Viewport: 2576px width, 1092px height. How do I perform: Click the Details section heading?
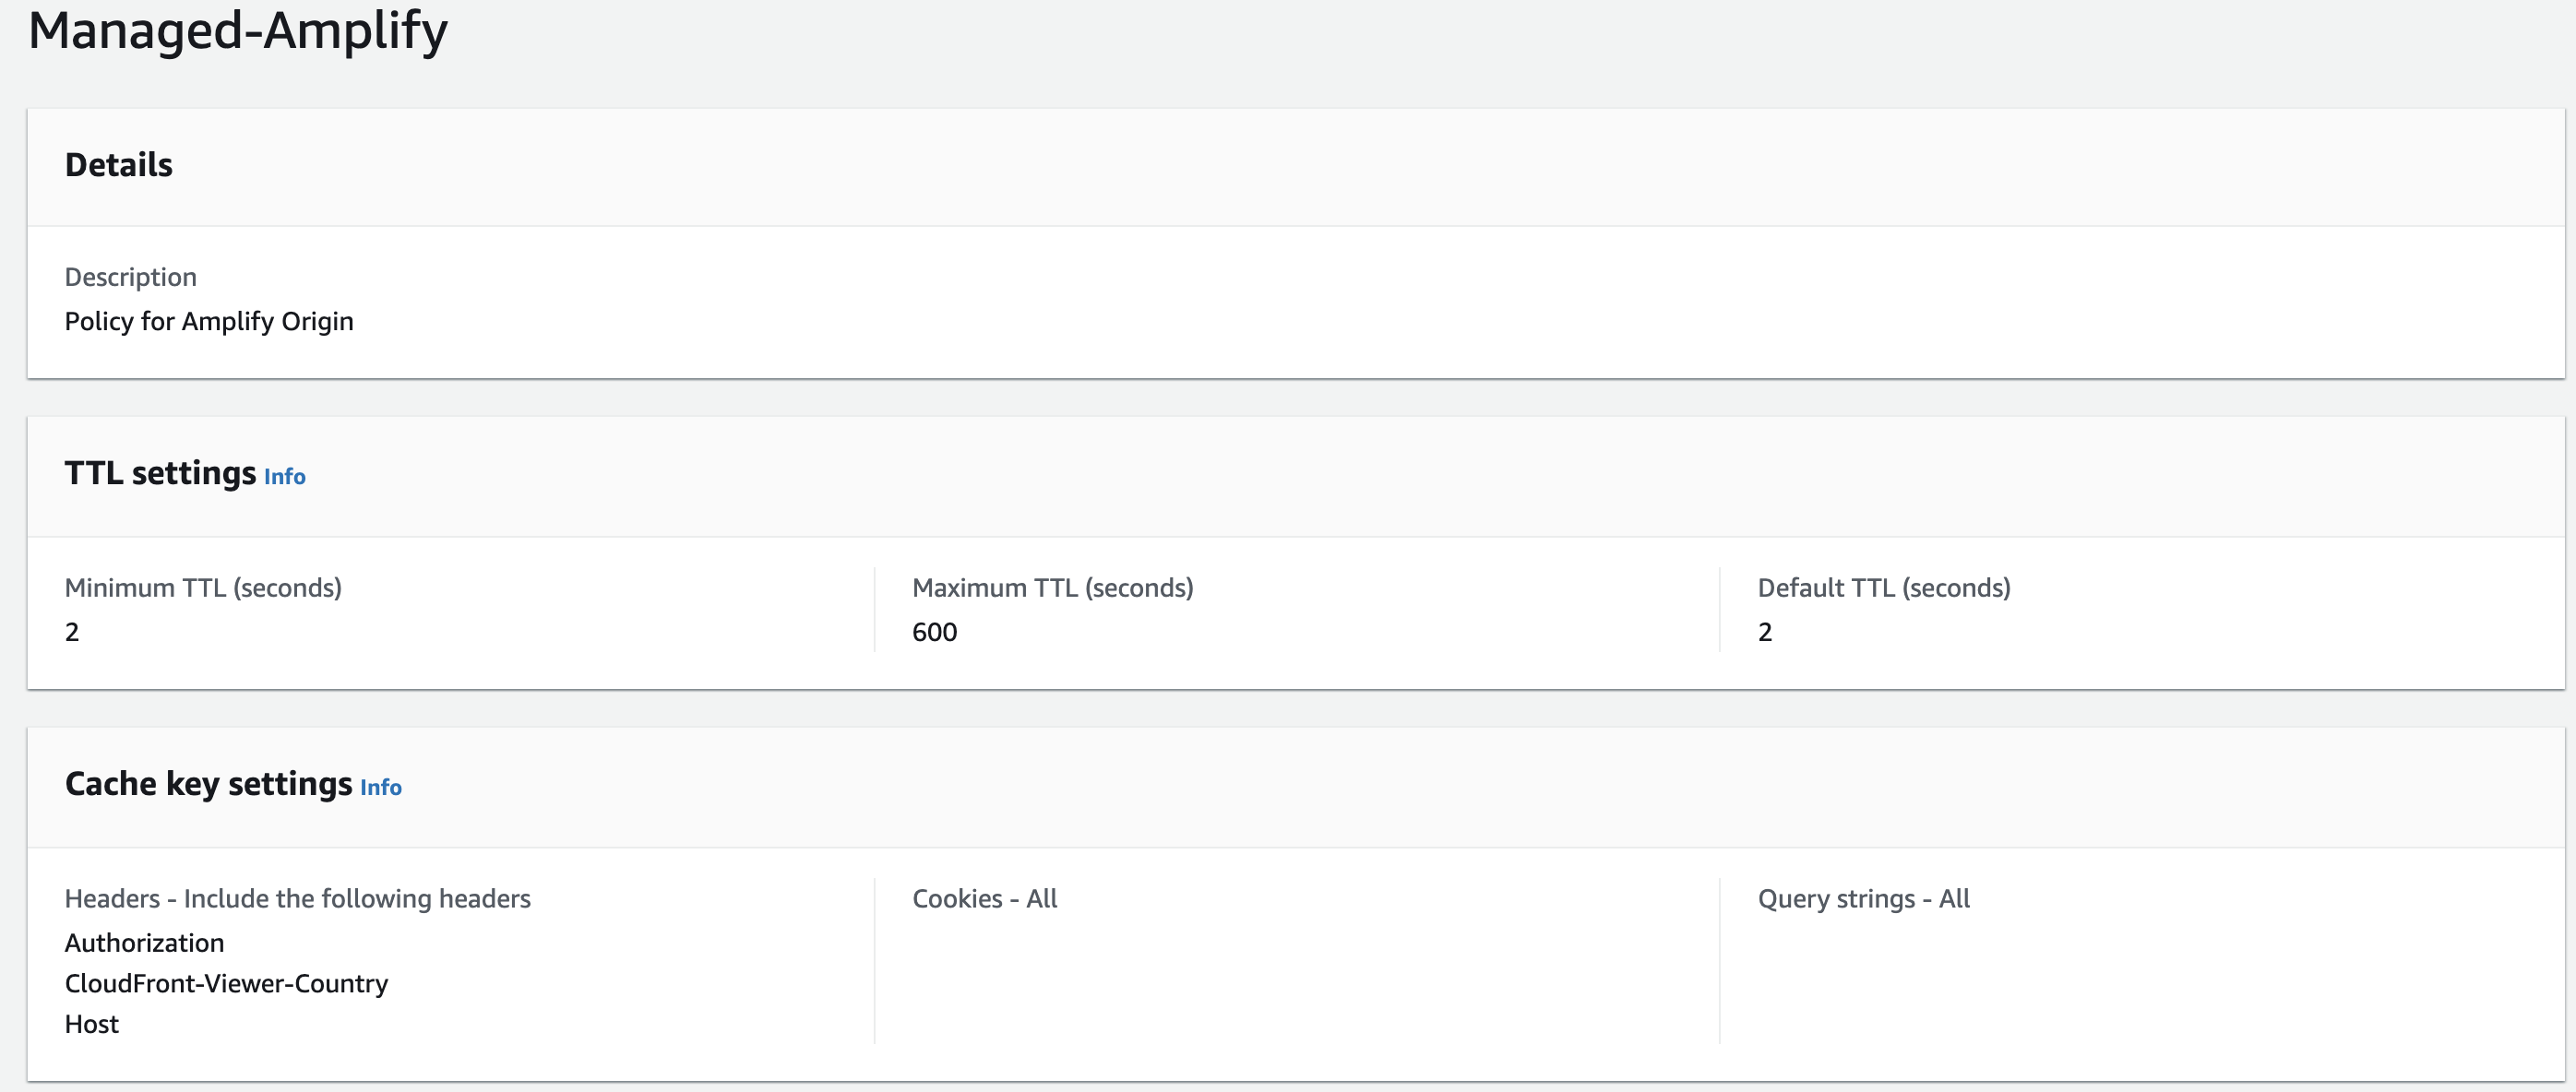point(118,165)
